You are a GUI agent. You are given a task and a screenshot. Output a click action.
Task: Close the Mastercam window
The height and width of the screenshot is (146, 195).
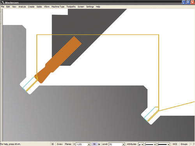point(193,2)
